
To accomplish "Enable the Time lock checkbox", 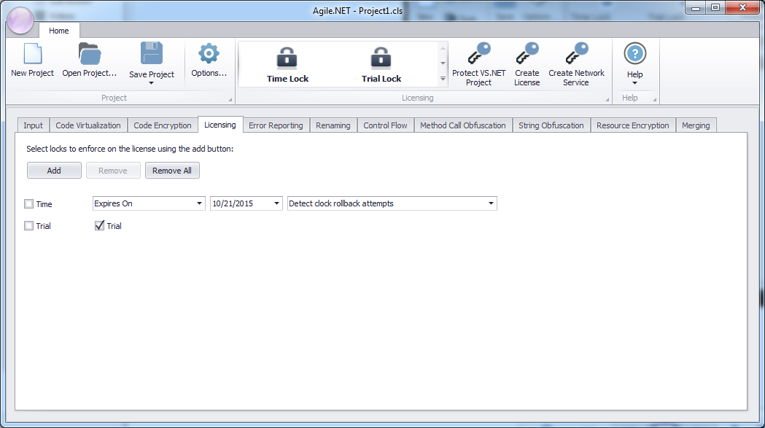I will pyautogui.click(x=28, y=203).
